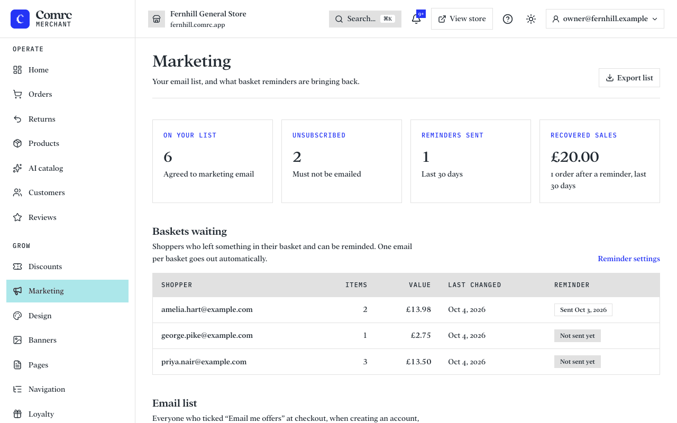The image size is (677, 423).
Task: Click the Navigation list icon
Action: tap(17, 389)
